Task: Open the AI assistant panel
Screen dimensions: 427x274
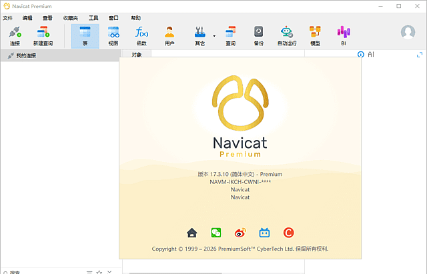Action: click(x=371, y=55)
